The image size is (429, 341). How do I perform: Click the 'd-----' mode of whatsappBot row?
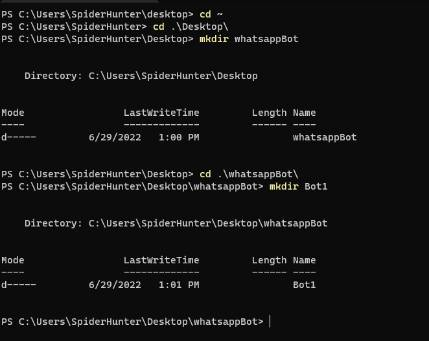(19, 137)
